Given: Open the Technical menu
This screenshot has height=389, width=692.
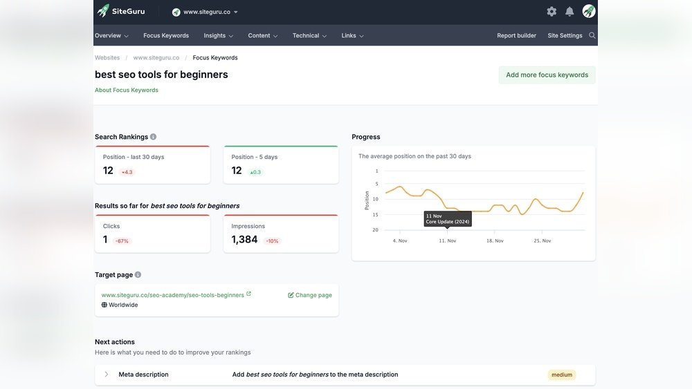Looking at the screenshot, I should tap(309, 36).
